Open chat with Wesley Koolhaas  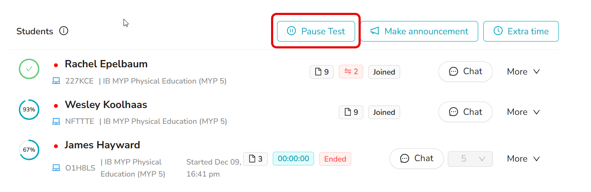465,112
